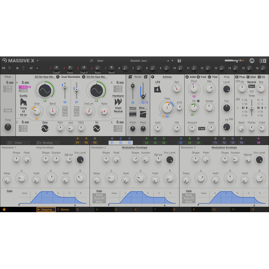The height and width of the screenshot is (269, 269).
Task: Switch to the Voice tab
Action: (x=18, y=143)
